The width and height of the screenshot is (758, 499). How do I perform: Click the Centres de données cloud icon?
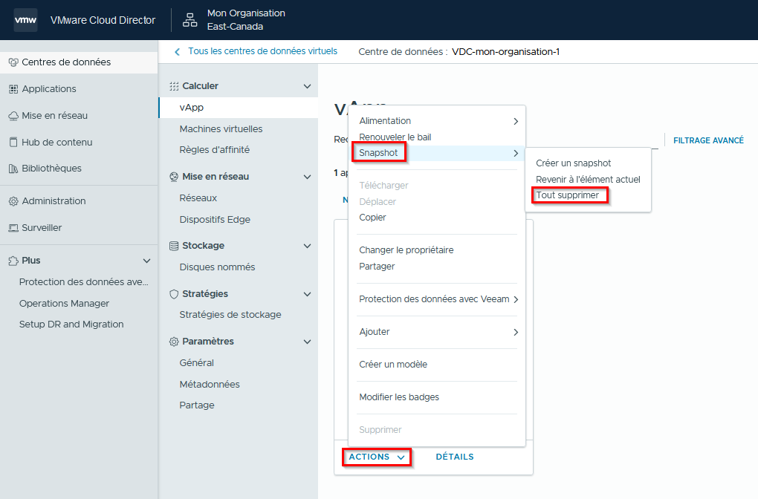pos(13,62)
